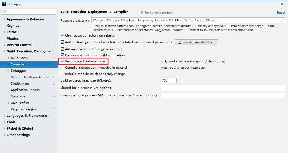This screenshot has width=288, height=153.
Task: Open the Plugins settings page
Action: [x=12, y=38]
